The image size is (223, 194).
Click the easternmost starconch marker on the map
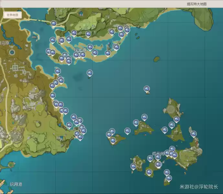point(194,133)
